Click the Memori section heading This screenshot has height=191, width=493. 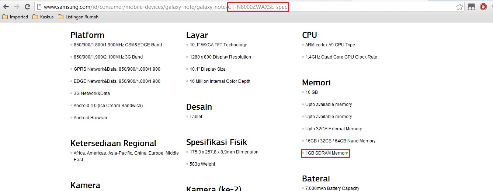316,82
